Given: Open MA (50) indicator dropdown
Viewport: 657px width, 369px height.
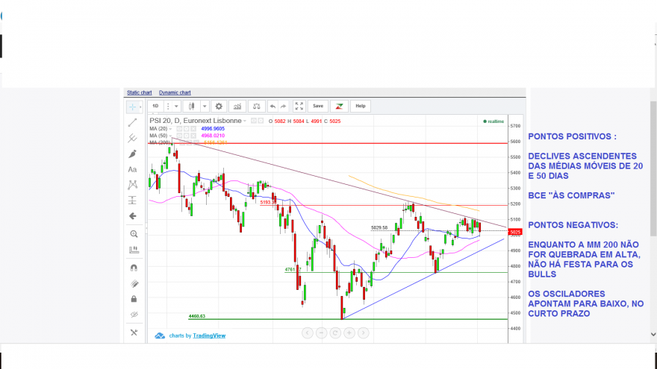Looking at the screenshot, I should pyautogui.click(x=170, y=136).
